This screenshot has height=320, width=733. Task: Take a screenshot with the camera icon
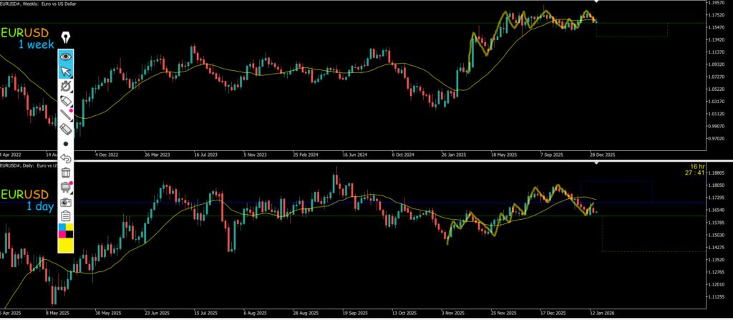click(66, 202)
